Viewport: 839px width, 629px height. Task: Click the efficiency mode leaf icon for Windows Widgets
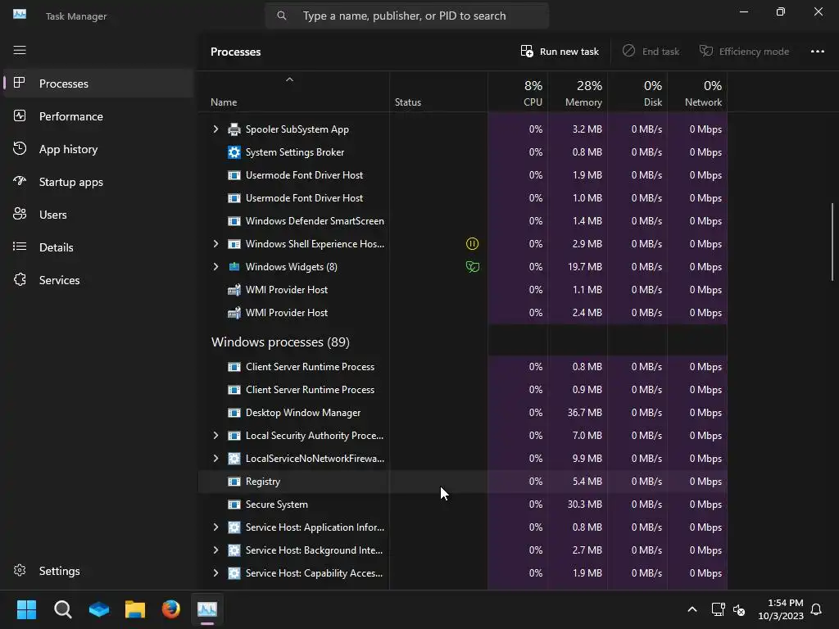click(x=472, y=267)
